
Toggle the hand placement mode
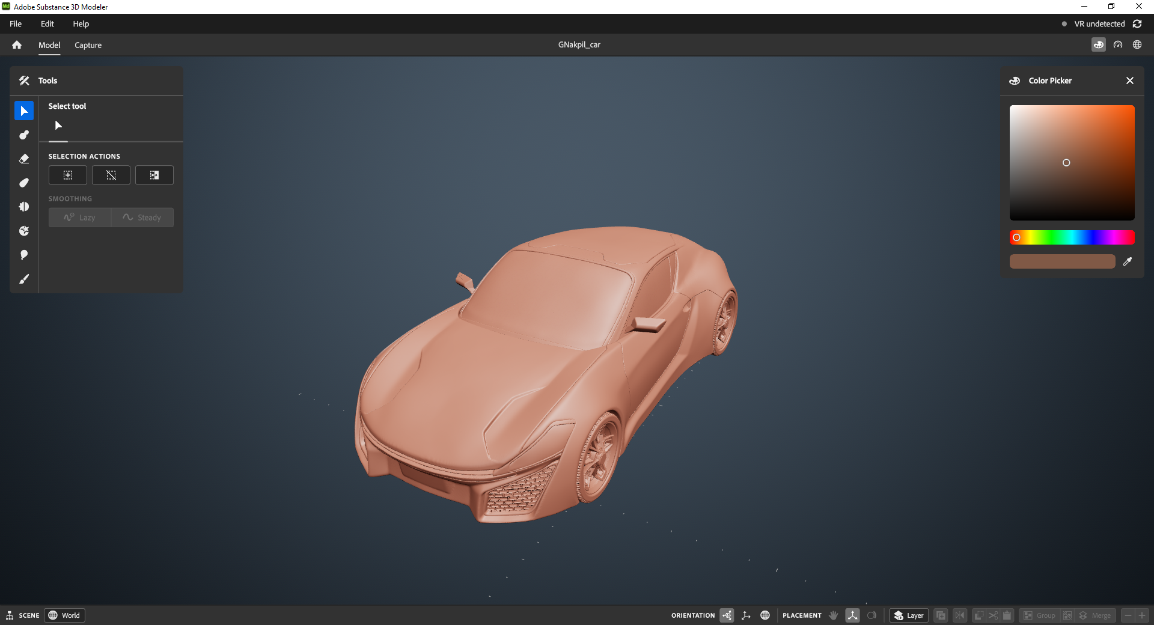834,615
